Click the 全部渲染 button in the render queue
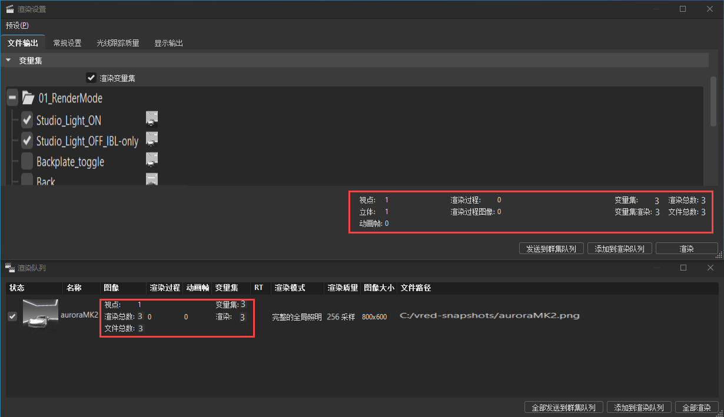This screenshot has width=724, height=417. [x=697, y=407]
